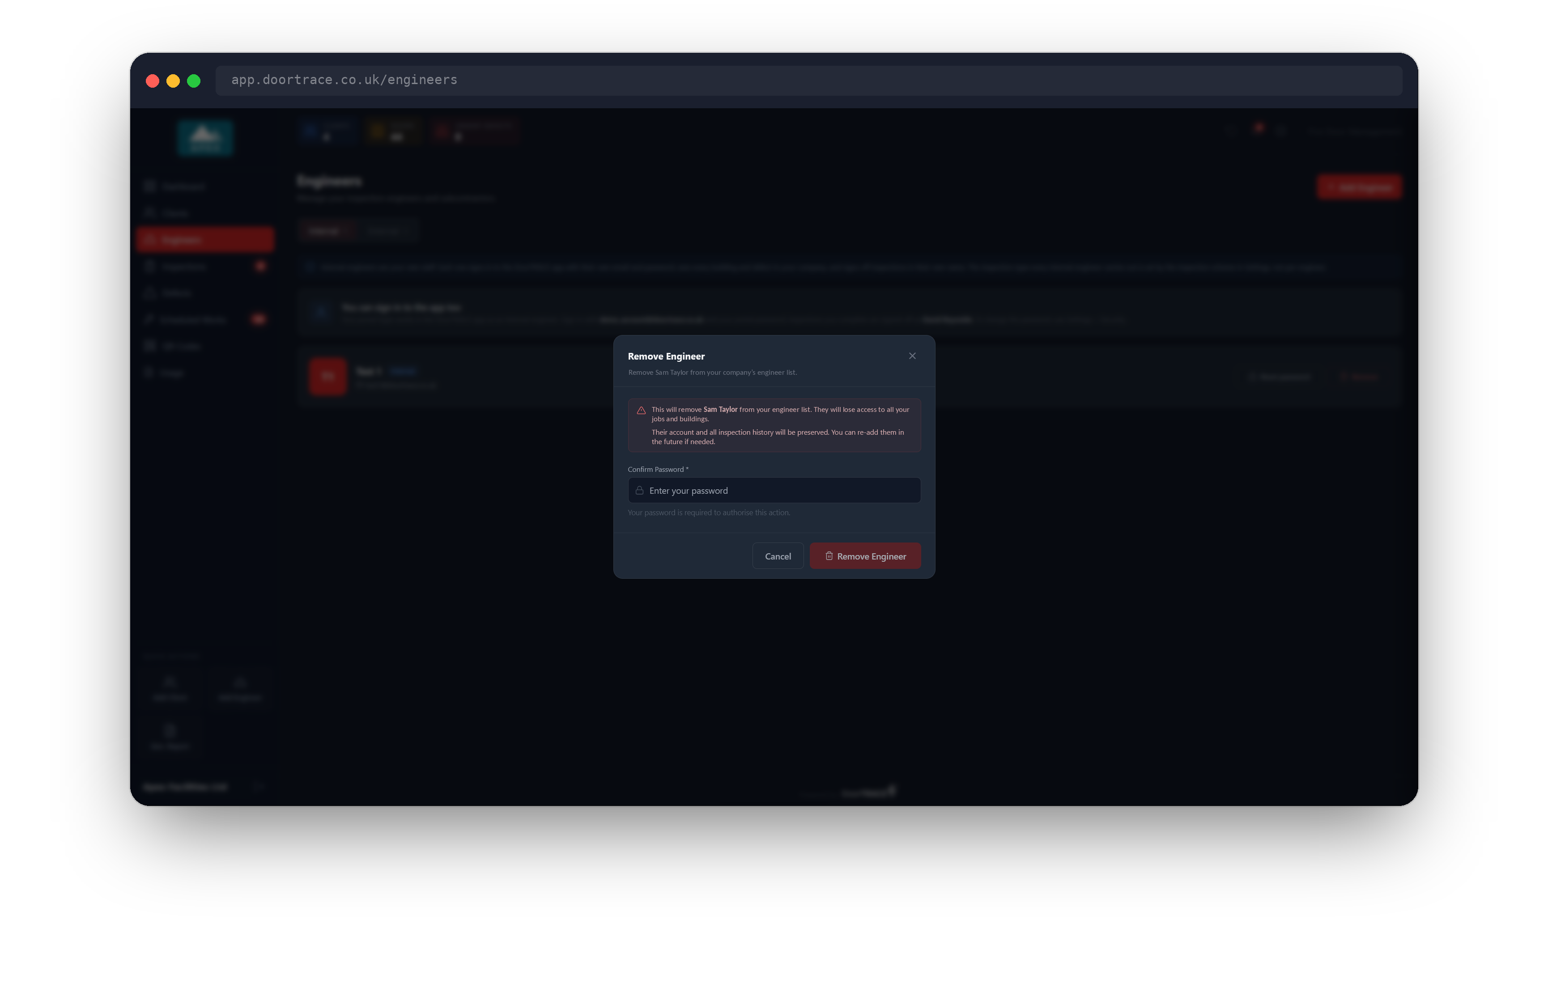Click the teal company logo in sidebar
The width and height of the screenshot is (1548, 992).
click(205, 137)
